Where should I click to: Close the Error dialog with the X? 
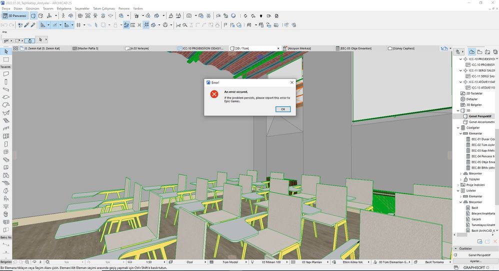291,82
